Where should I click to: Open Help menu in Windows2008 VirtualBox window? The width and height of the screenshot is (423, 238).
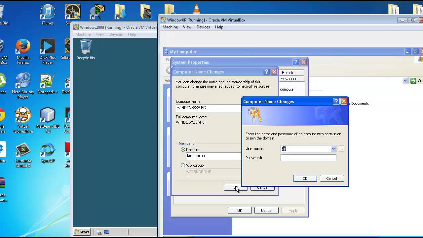(x=132, y=34)
